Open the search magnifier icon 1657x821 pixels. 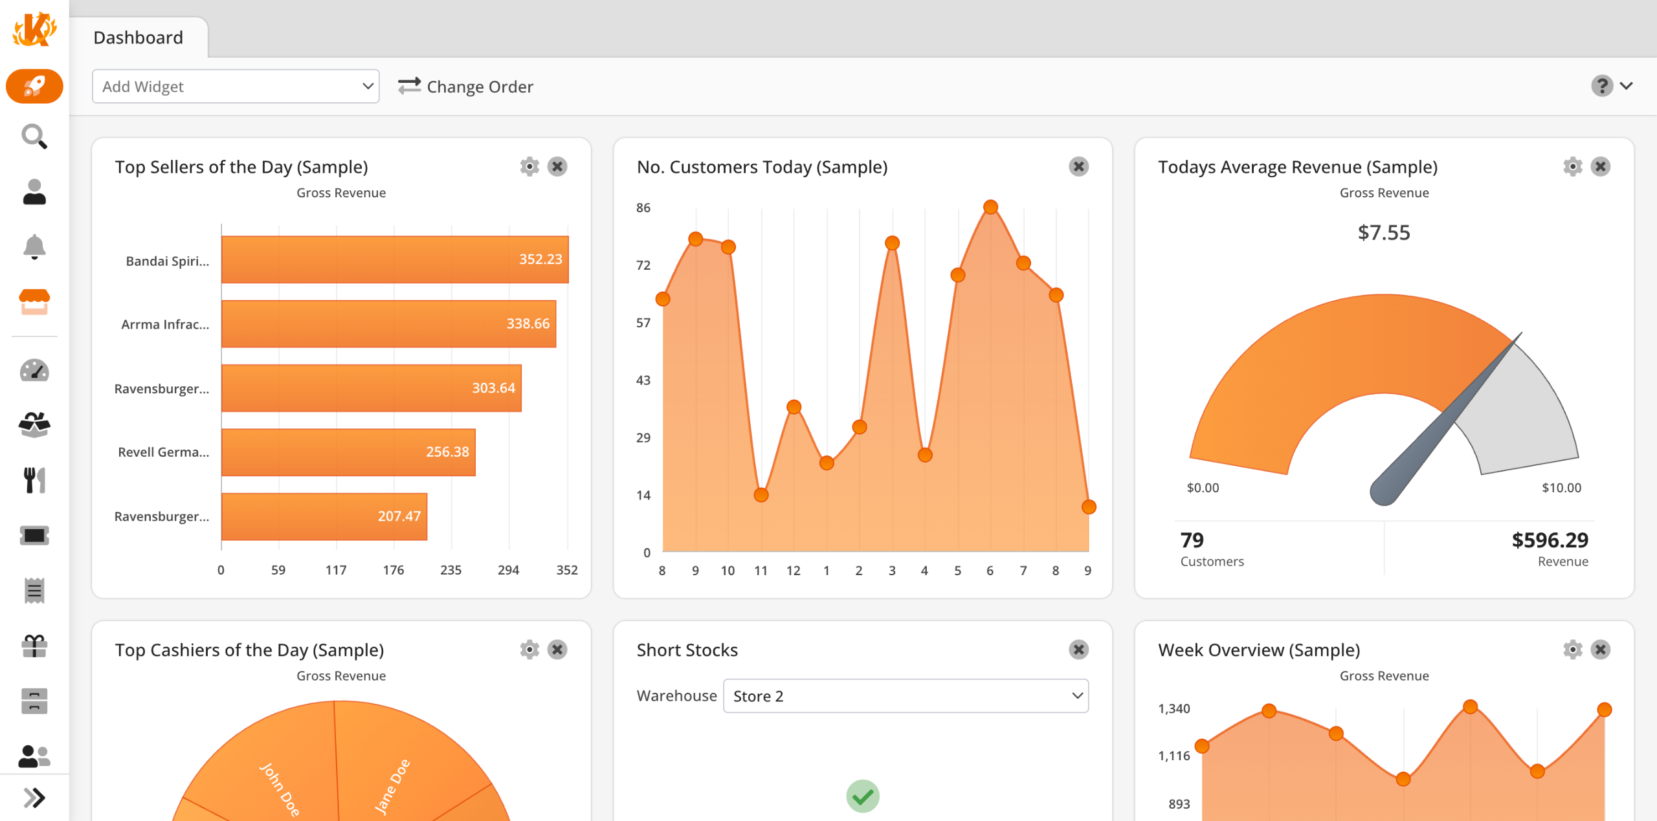[34, 137]
